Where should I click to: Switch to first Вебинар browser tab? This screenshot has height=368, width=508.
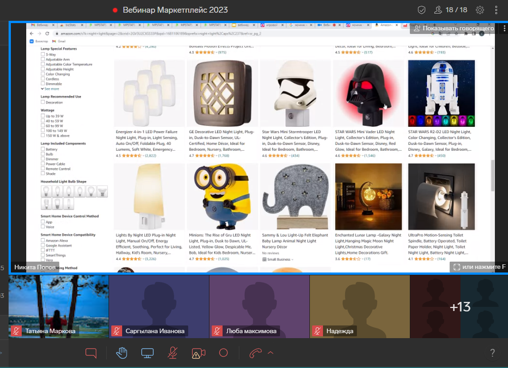click(x=42, y=25)
